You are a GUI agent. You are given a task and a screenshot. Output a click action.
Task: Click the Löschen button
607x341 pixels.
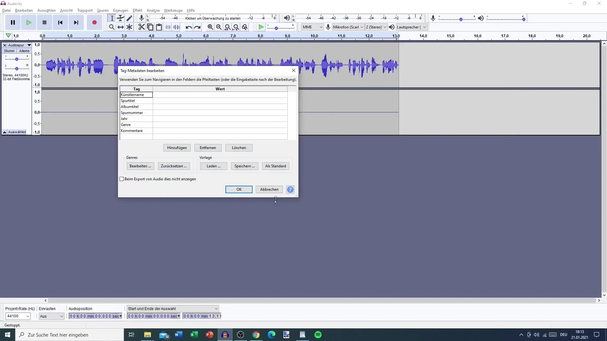(x=239, y=148)
